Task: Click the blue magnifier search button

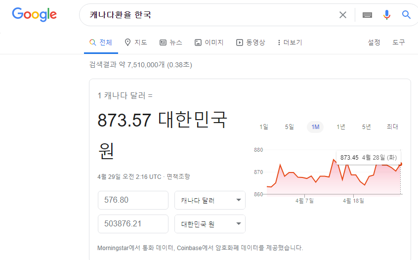Action: pyautogui.click(x=406, y=15)
